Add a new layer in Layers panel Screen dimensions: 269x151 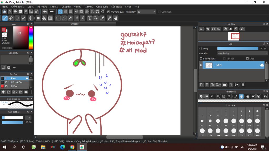(x=201, y=85)
